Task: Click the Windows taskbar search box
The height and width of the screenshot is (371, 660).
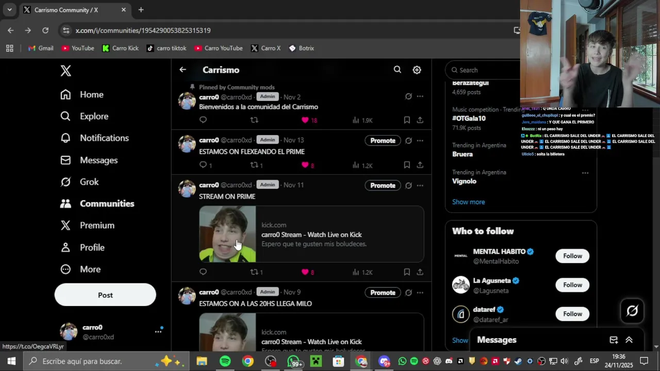Action: click(x=106, y=361)
